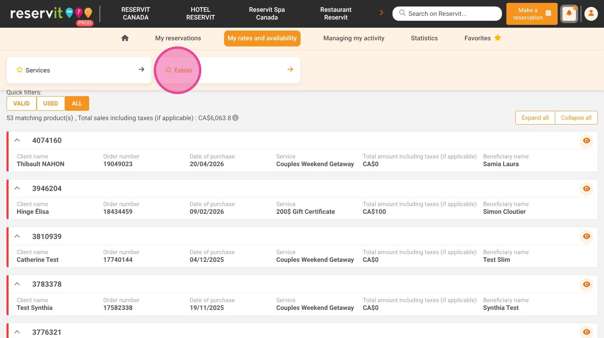Click the info icon next to total sales
Viewport: 604px width, 338px height.
[235, 118]
